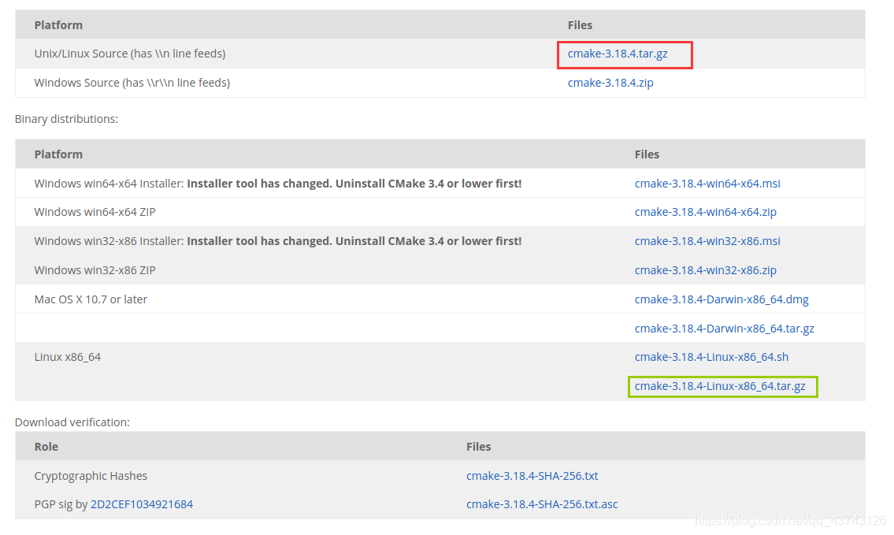This screenshot has height=535, width=894.
Task: Click 'Windows win32-x86 Installer' row text
Action: pos(278,241)
